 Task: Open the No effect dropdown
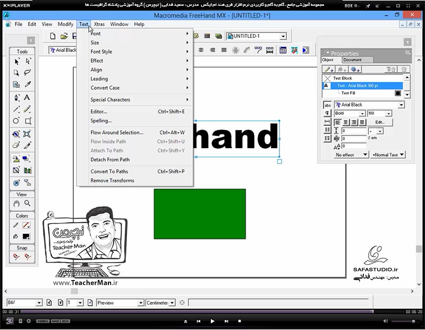tap(352, 155)
